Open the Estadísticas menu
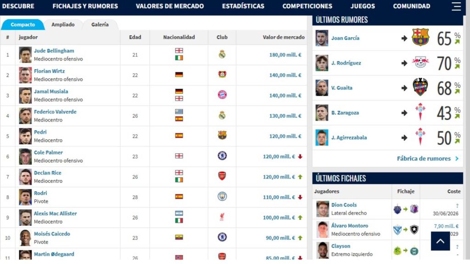The height and width of the screenshot is (264, 470). tap(243, 6)
